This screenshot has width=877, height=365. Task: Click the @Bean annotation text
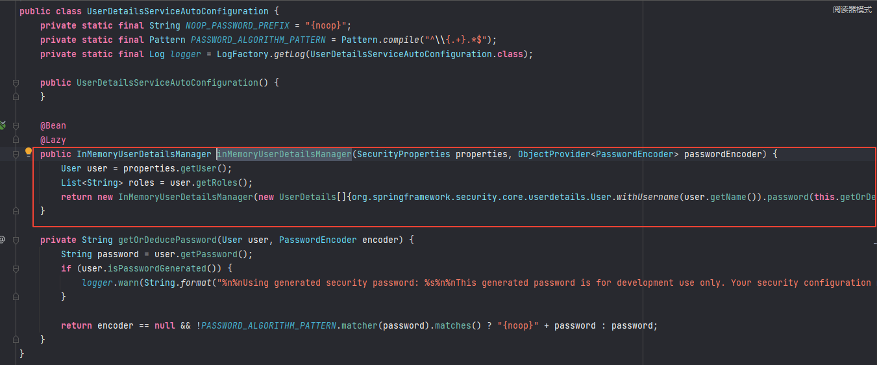coord(53,125)
